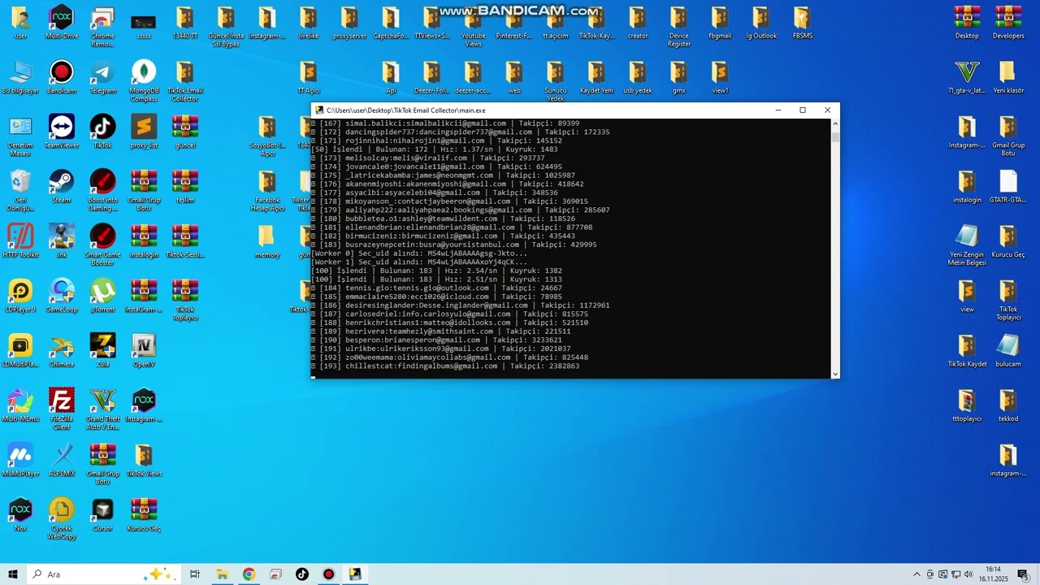Viewport: 1040px width, 585px height.
Task: Select the Sunucu Yedek folder
Action: (556, 81)
